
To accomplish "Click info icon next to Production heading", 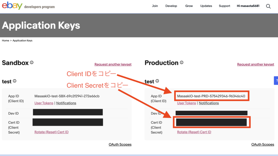I will tap(182, 62).
